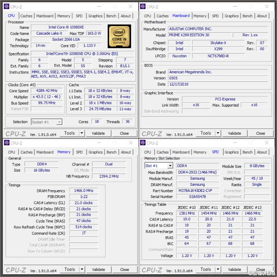The height and width of the screenshot is (277, 277).
Task: Click the Code Name value Cascade Lake-X
Action: click(49, 33)
